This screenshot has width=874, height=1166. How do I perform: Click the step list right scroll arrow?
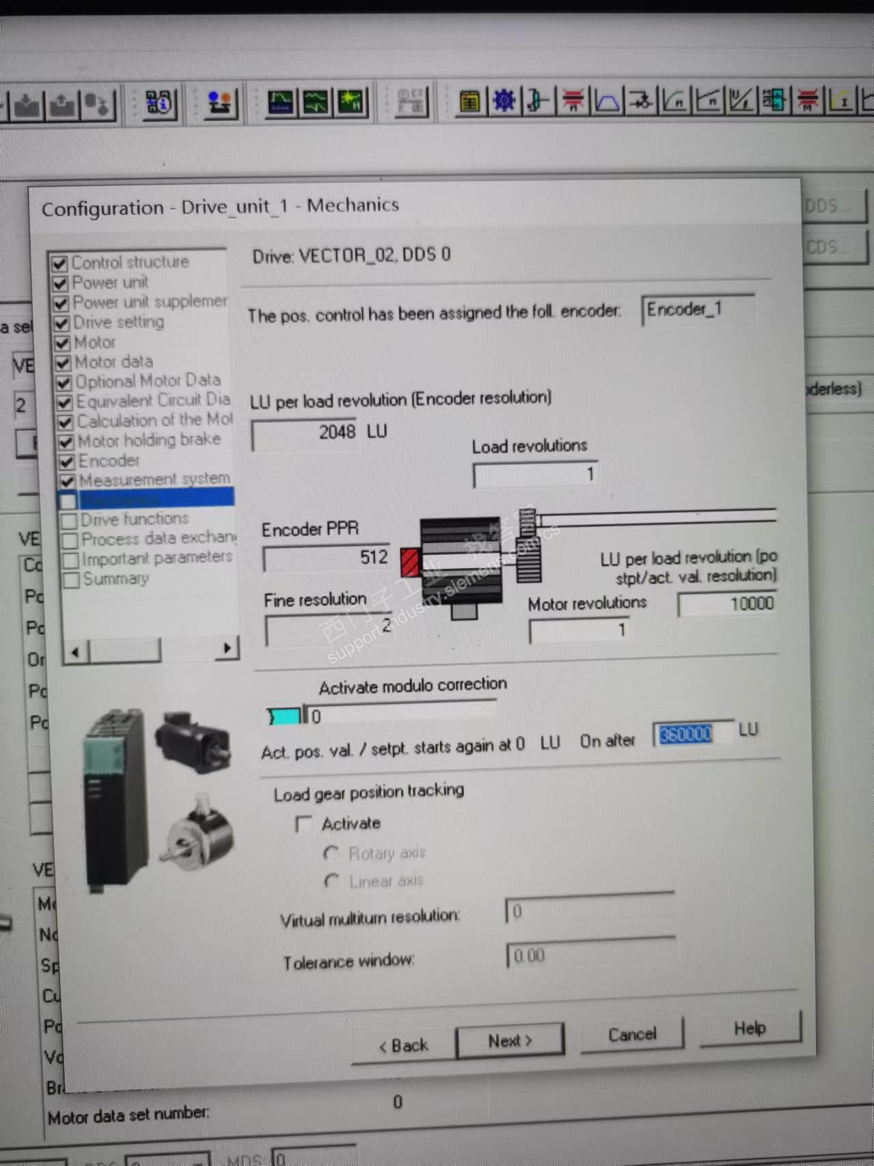pos(227,648)
